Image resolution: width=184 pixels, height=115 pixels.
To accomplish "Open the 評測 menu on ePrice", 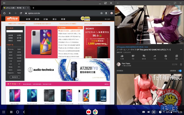I will click(37, 19).
